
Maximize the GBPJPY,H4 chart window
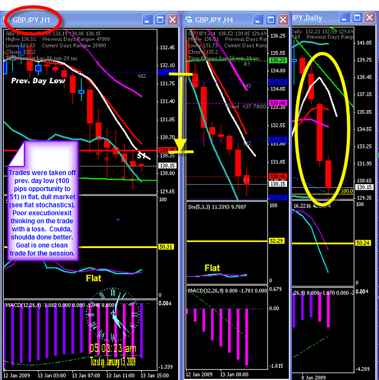[x=271, y=20]
